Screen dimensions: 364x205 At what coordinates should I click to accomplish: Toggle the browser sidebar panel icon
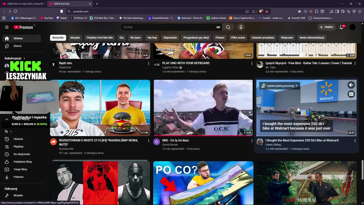337,11
